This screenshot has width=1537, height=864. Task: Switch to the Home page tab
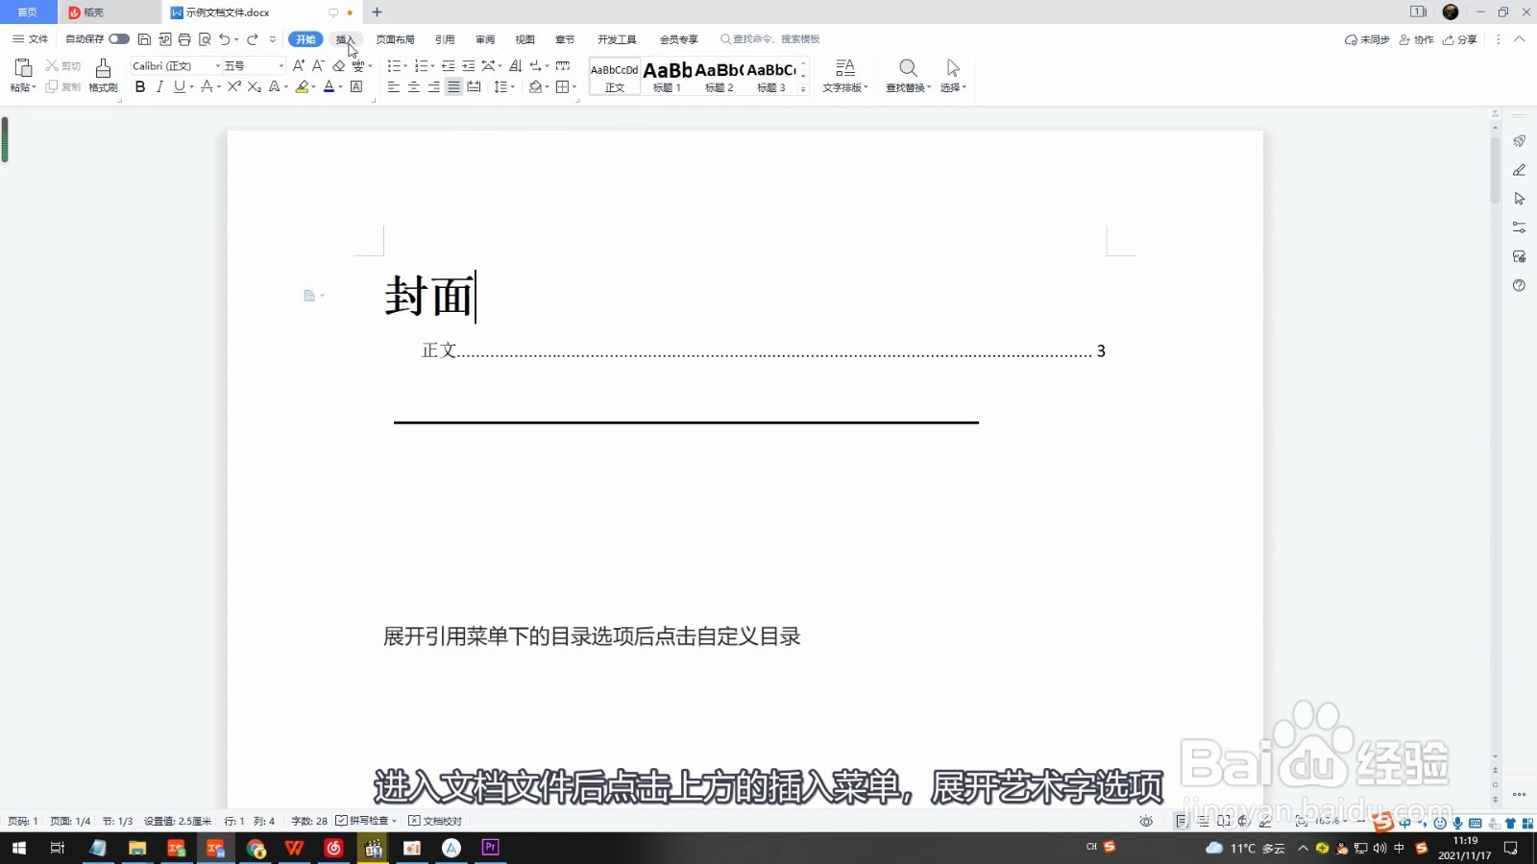click(28, 12)
